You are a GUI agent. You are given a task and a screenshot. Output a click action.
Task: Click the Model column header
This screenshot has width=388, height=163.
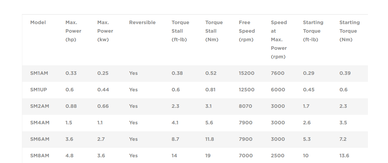[38, 23]
